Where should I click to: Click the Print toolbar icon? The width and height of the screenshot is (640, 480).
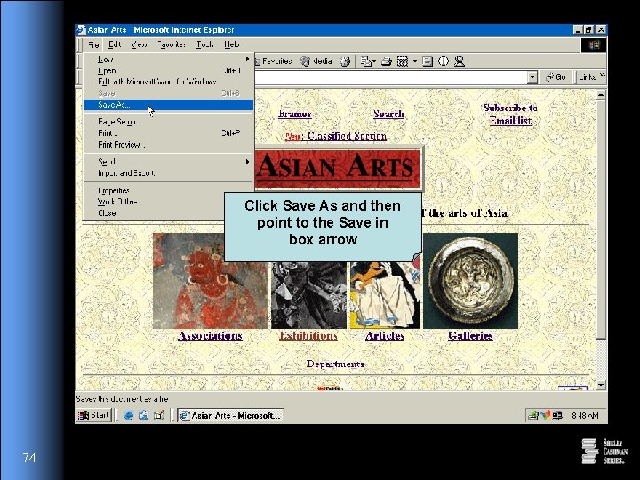click(x=386, y=61)
